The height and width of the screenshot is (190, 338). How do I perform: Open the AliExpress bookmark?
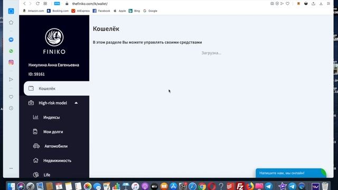(81, 11)
